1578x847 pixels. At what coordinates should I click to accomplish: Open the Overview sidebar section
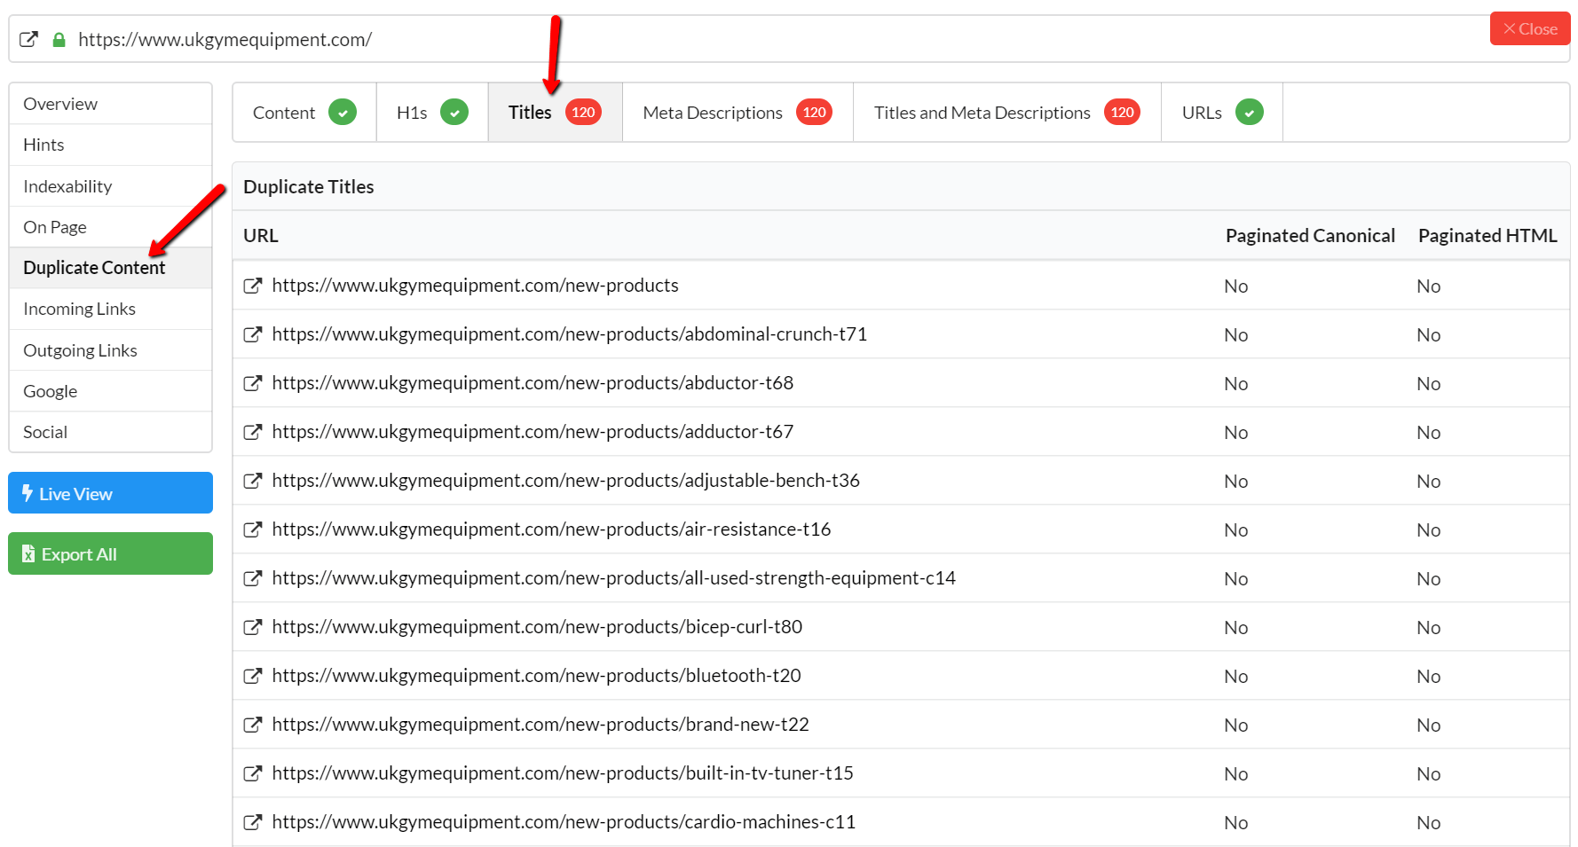[111, 104]
